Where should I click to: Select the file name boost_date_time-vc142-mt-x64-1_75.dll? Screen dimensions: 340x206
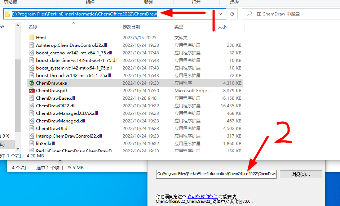[x=77, y=61]
